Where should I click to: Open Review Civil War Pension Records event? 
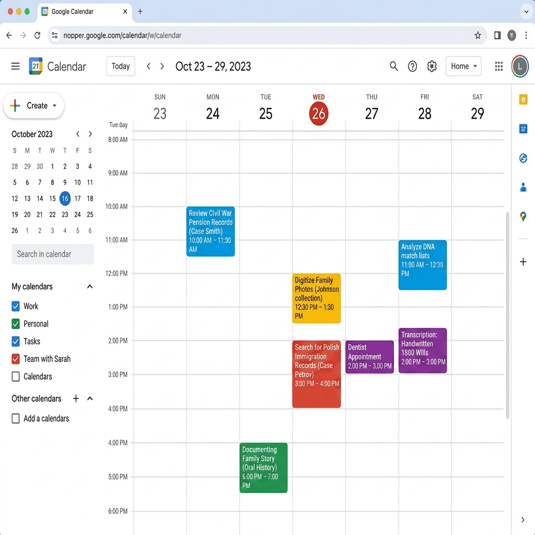pyautogui.click(x=211, y=231)
